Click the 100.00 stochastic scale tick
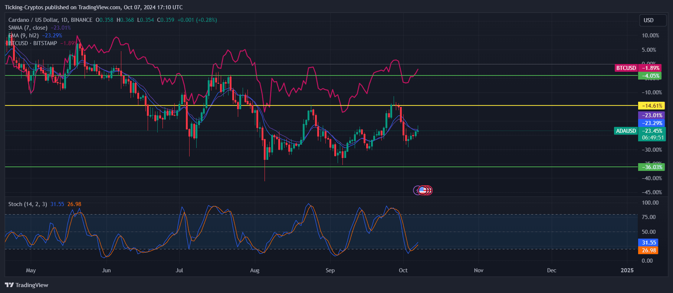Viewport: 673px width, 293px height. tap(650, 203)
